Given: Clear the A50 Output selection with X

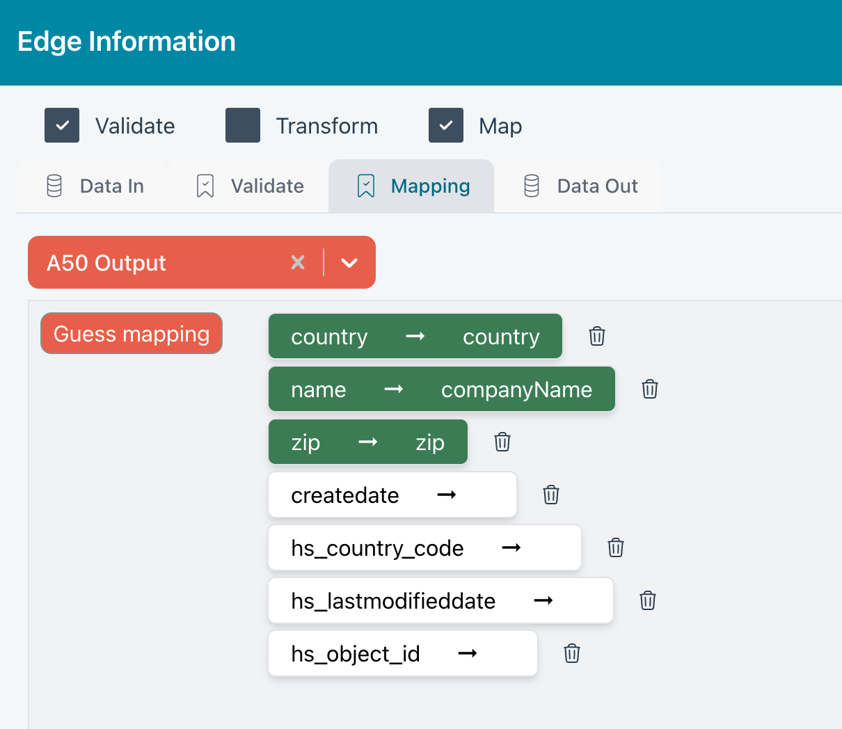Looking at the screenshot, I should click(298, 262).
